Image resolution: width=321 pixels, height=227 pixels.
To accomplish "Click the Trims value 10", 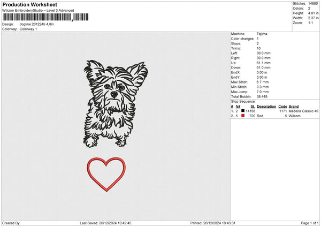I will click(x=258, y=48).
